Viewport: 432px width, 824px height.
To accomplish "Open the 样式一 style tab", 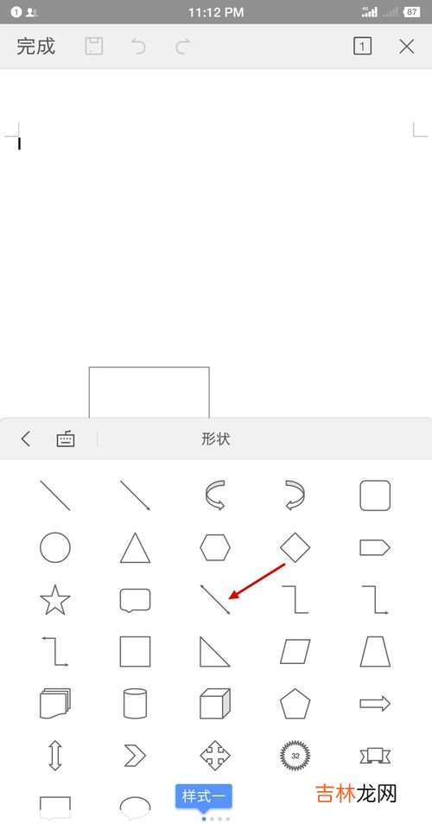I will 204,796.
